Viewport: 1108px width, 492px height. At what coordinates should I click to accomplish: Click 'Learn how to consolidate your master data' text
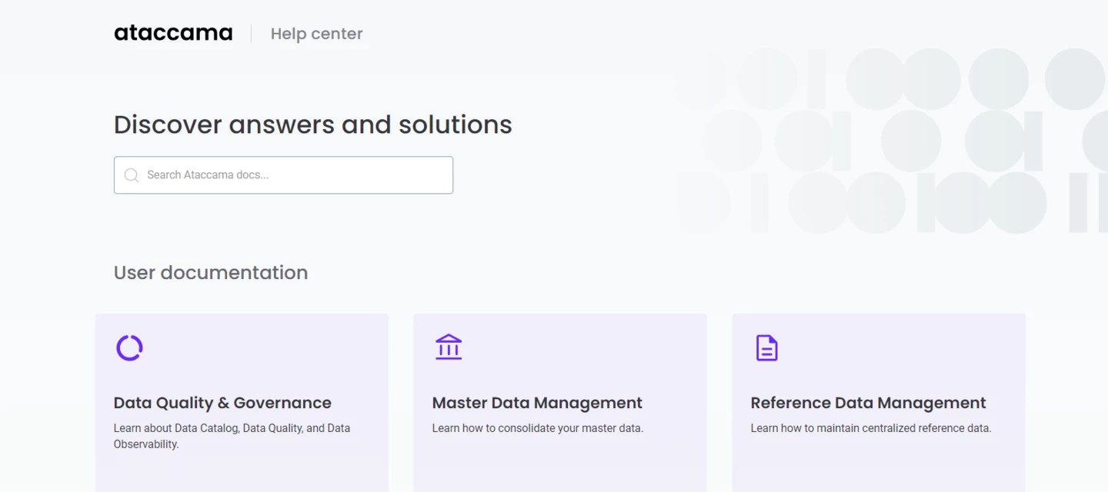point(537,428)
